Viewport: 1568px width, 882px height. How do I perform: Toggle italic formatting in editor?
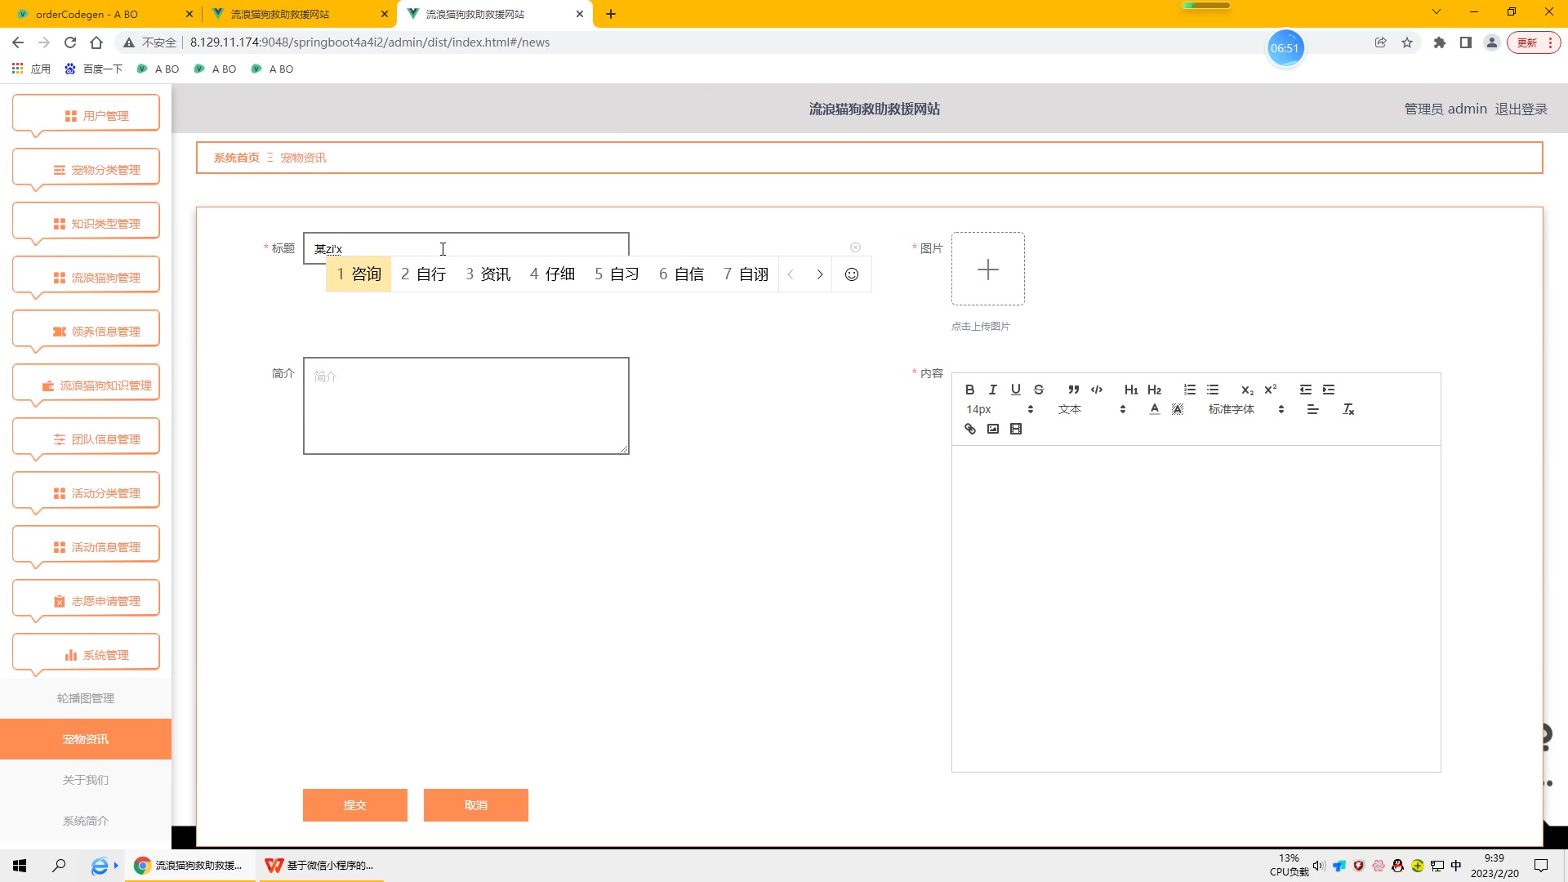click(992, 390)
